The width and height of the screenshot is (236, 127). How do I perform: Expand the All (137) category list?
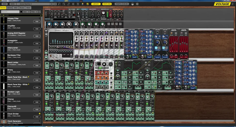tap(41, 15)
